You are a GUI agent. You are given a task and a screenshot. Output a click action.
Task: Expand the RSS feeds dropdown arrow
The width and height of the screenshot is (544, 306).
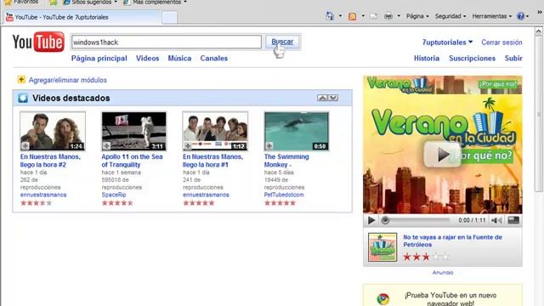(363, 16)
